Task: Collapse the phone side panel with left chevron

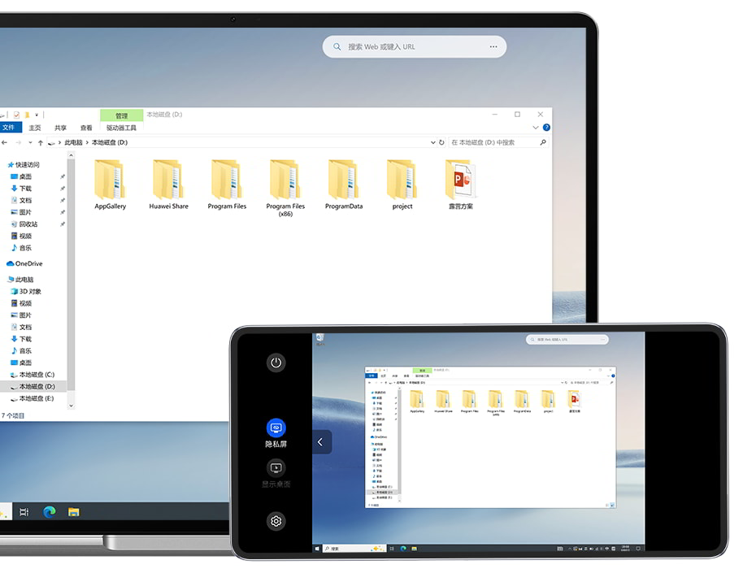Action: click(x=320, y=442)
